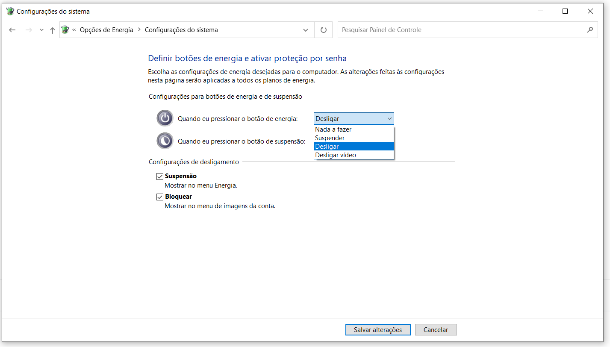The height and width of the screenshot is (347, 610).
Task: Click the power button icon
Action: pos(165,118)
